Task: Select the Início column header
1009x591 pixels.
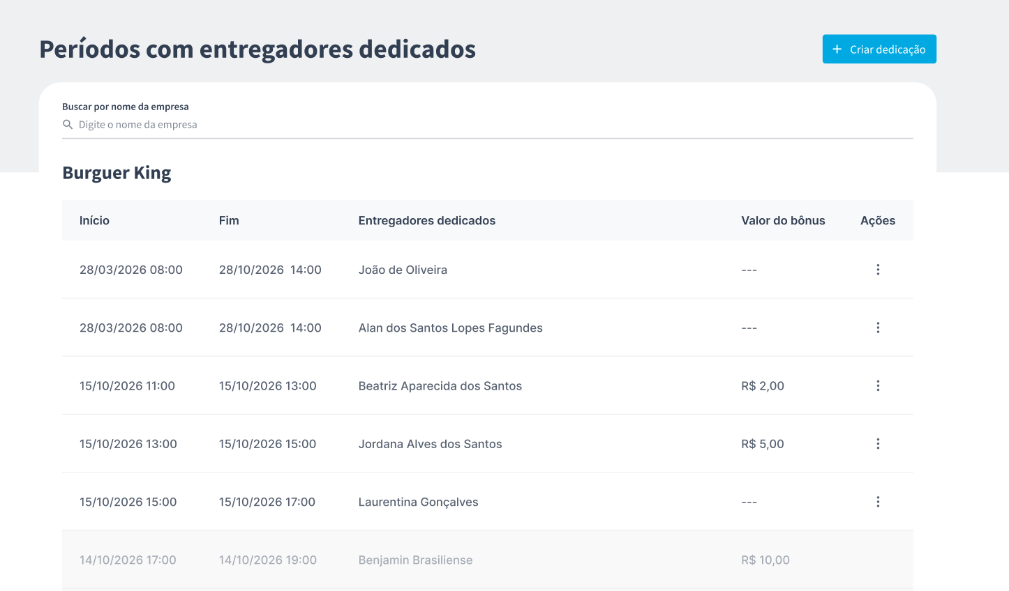Action: (x=94, y=220)
